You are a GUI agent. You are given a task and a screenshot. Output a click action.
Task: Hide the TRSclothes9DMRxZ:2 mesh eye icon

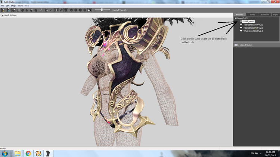pos(241,28)
